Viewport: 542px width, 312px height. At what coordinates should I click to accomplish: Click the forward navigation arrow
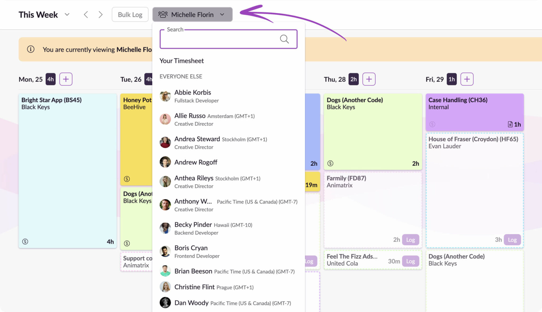coord(101,15)
